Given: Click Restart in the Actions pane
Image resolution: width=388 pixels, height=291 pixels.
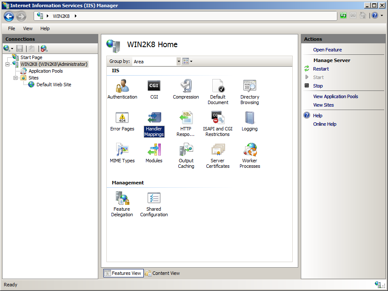Looking at the screenshot, I should [321, 69].
